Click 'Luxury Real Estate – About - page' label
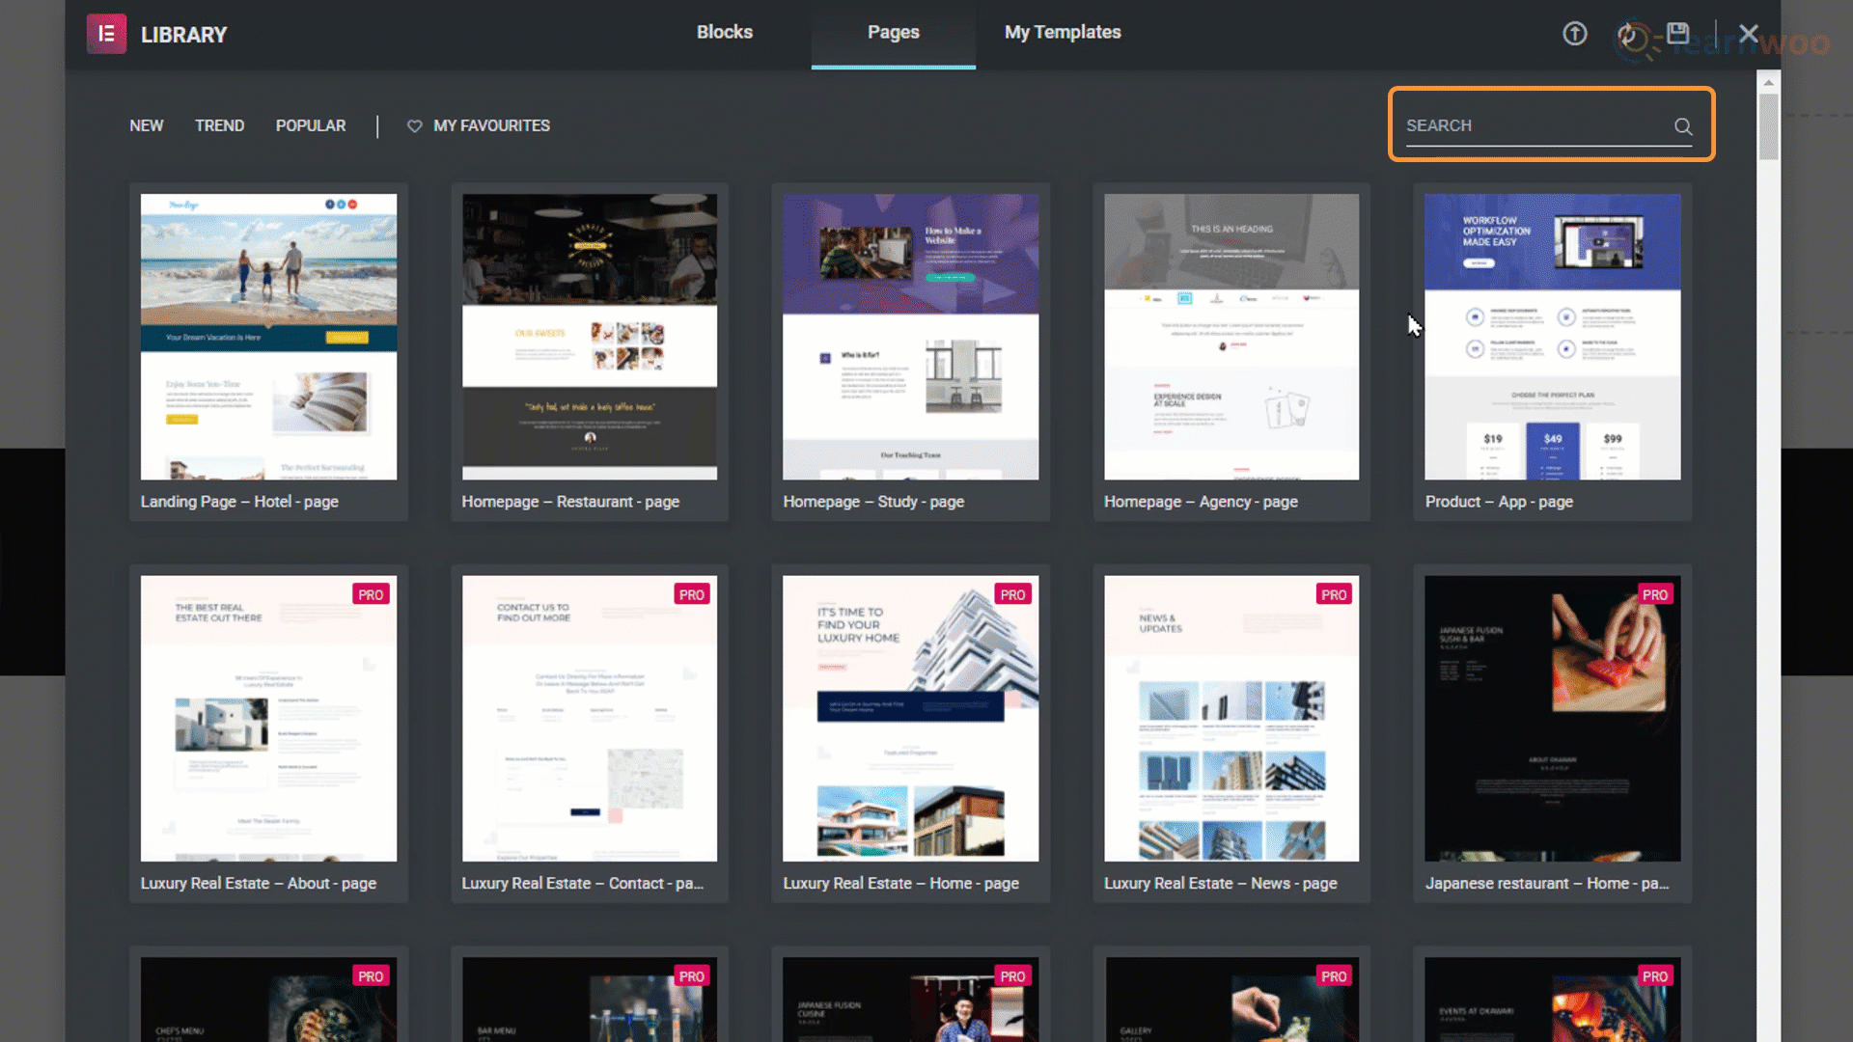This screenshot has width=1853, height=1042. pyautogui.click(x=259, y=883)
